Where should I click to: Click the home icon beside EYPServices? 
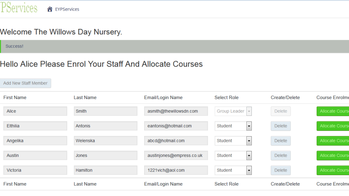pos(50,9)
